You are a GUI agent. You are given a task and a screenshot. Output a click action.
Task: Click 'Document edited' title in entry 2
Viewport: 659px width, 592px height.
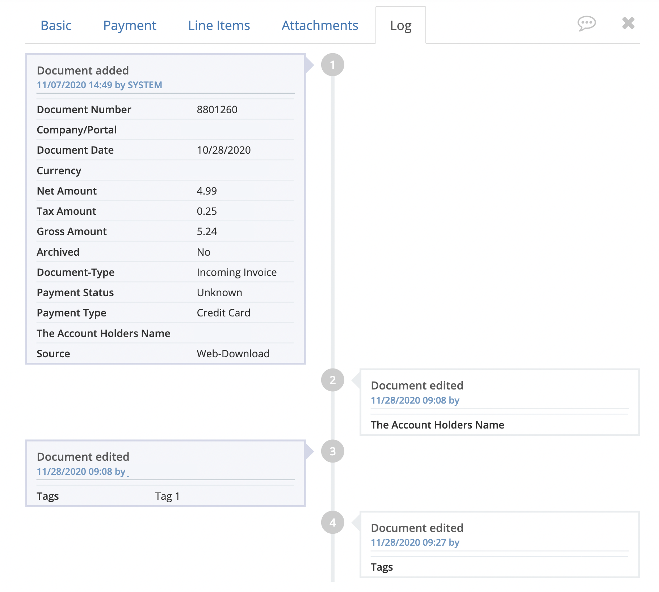417,386
